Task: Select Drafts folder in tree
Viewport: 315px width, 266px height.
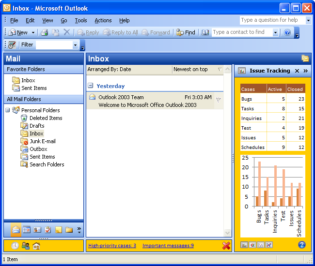Action: (37, 126)
